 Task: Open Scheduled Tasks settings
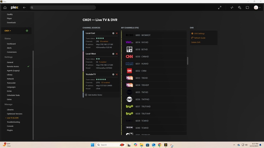(13, 95)
